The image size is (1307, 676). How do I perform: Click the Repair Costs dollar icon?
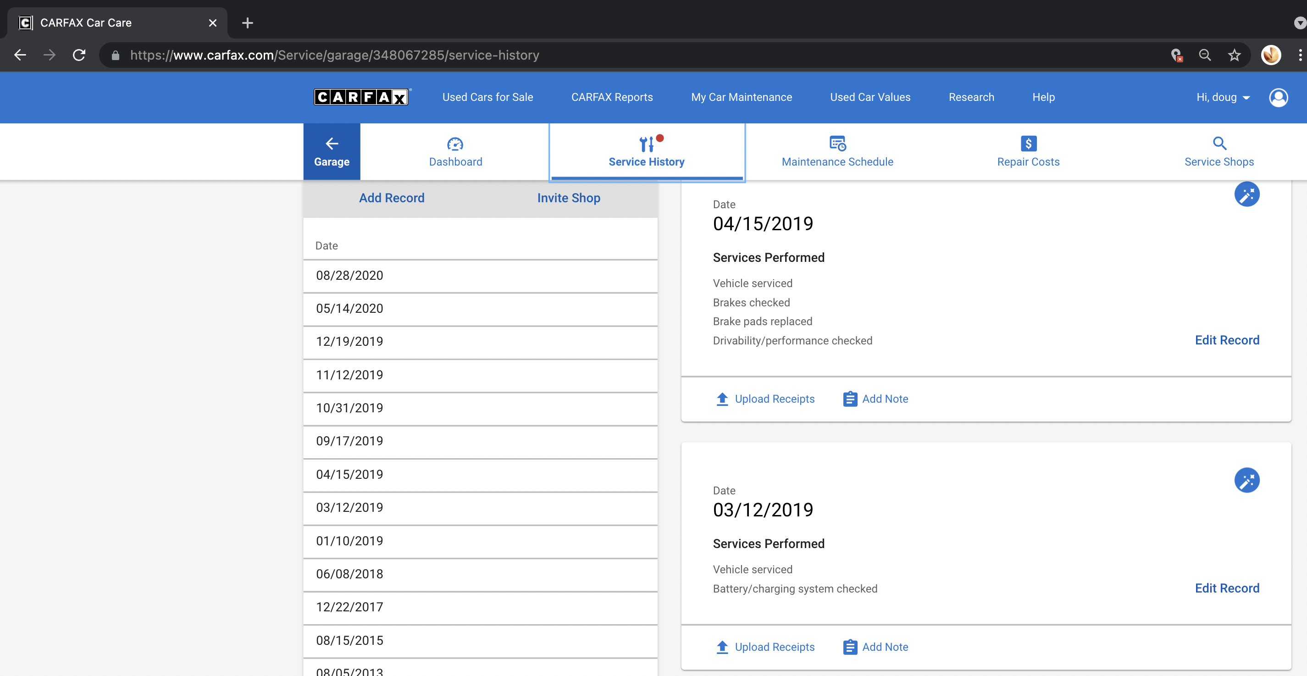pos(1029,144)
